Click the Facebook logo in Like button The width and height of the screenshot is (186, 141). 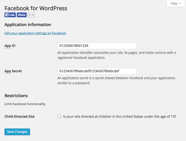pyautogui.click(x=7, y=15)
